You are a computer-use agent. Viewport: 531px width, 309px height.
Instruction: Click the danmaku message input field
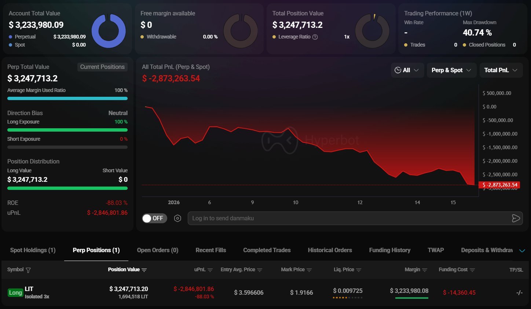point(348,218)
